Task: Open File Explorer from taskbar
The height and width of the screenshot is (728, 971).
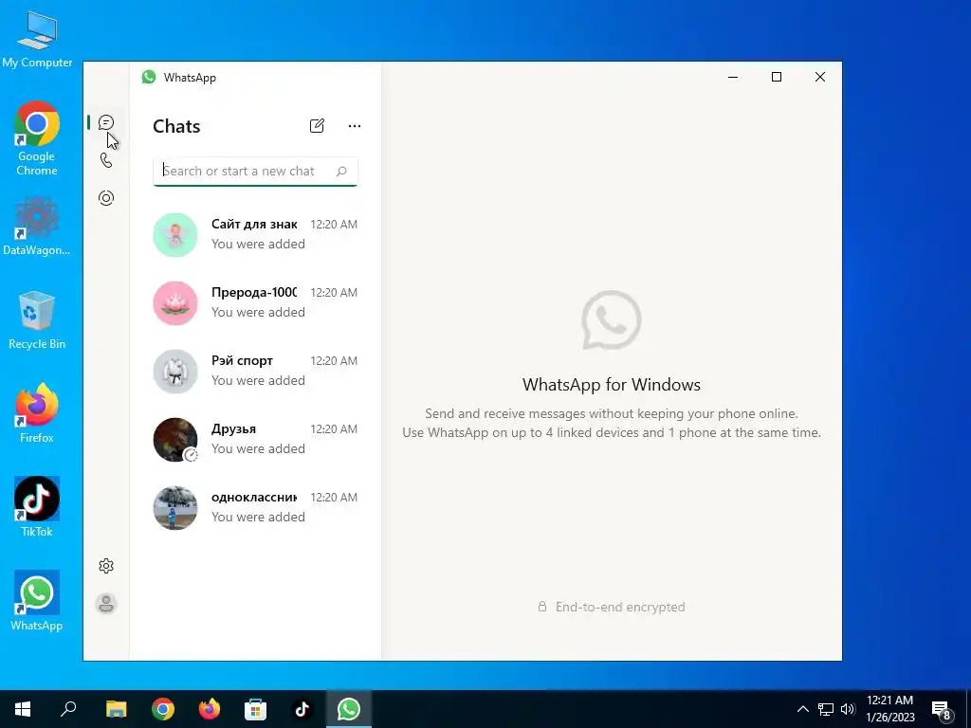Action: coord(116,709)
